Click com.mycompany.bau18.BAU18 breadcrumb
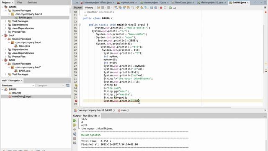This screenshot has height=151, width=268. 95,110
